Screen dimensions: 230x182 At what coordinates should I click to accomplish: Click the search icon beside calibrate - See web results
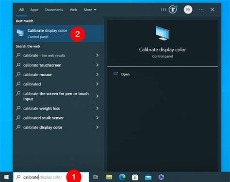click(x=18, y=55)
